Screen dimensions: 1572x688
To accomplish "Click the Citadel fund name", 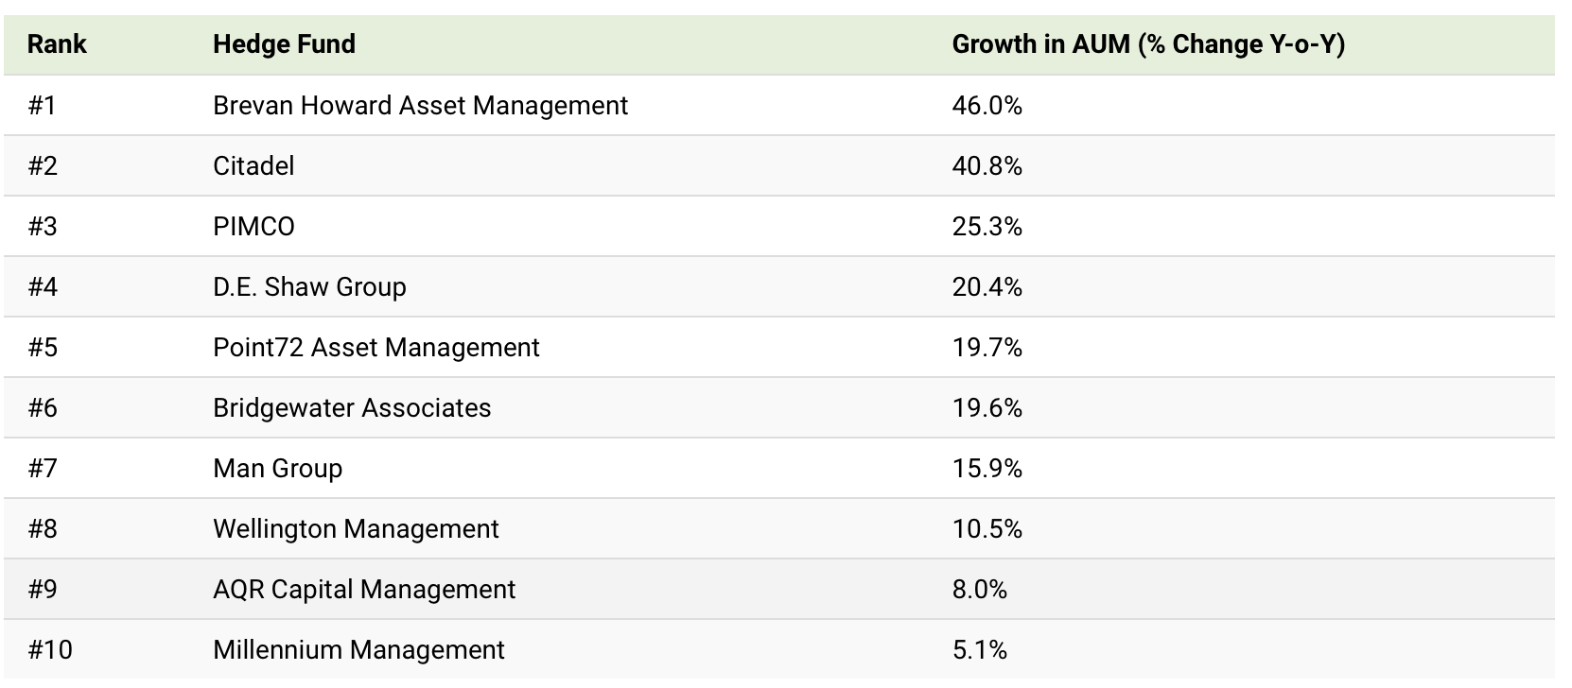I will 253,166.
